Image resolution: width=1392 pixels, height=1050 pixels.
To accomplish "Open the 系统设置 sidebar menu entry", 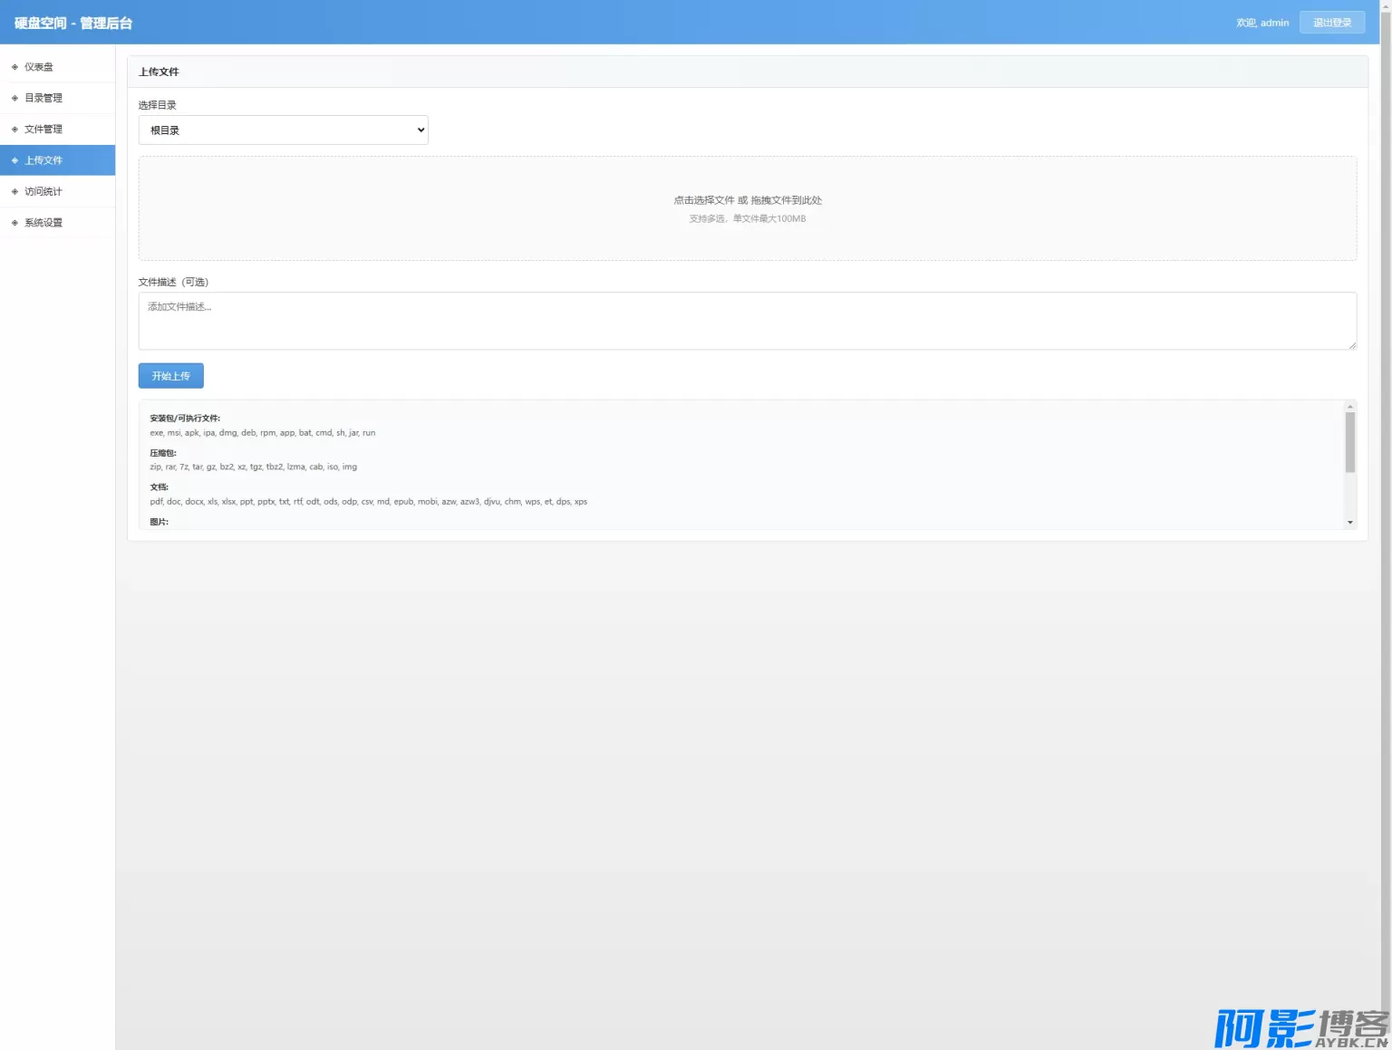I will [x=43, y=223].
